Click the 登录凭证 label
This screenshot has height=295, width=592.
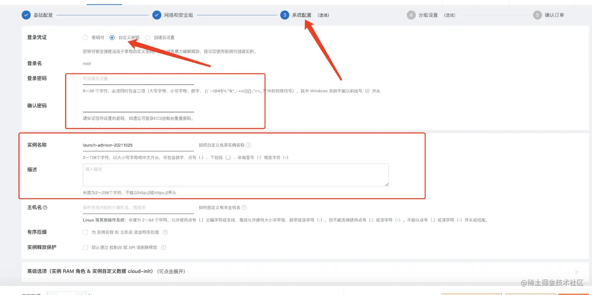tap(37, 37)
